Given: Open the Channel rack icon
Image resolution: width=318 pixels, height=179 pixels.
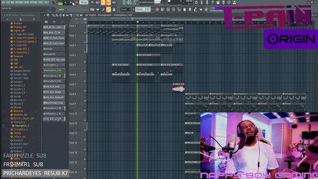Looking at the screenshot, I should pos(168,9).
